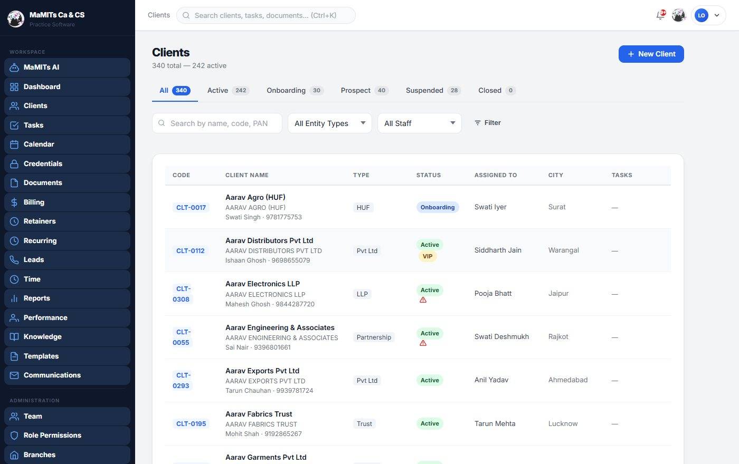The width and height of the screenshot is (739, 464).
Task: Open the Filter button
Action: [488, 123]
